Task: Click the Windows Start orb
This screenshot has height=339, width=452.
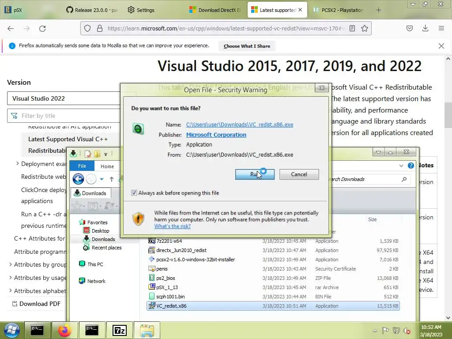Action: pos(12,330)
